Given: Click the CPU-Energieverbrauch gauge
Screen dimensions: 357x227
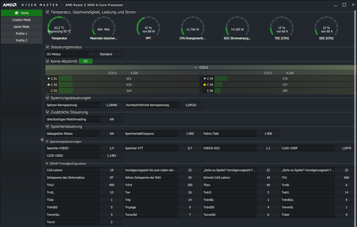Looking at the screenshot, I should [x=193, y=28].
